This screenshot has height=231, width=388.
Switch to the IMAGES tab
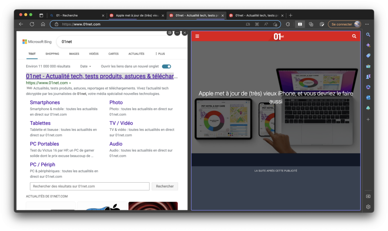(74, 54)
